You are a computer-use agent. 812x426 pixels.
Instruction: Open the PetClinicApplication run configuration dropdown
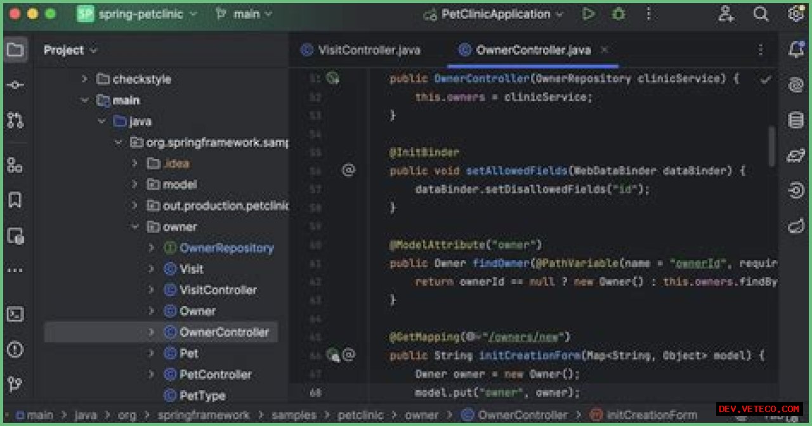(x=494, y=14)
